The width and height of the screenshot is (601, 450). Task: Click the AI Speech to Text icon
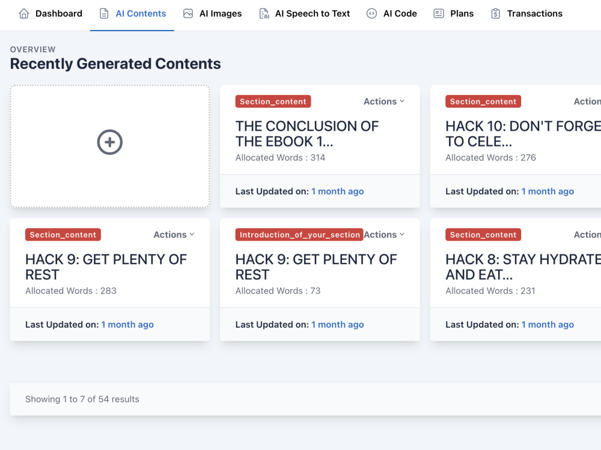pyautogui.click(x=264, y=13)
